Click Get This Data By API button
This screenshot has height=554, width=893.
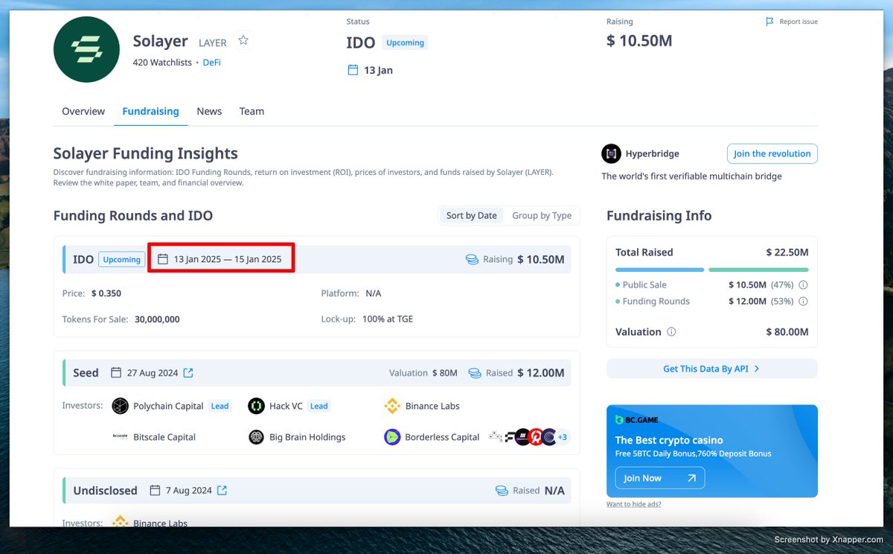pos(711,369)
